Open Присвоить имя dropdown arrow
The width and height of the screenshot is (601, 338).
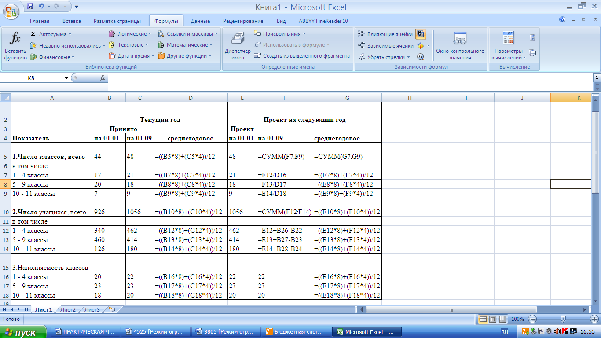(x=304, y=34)
